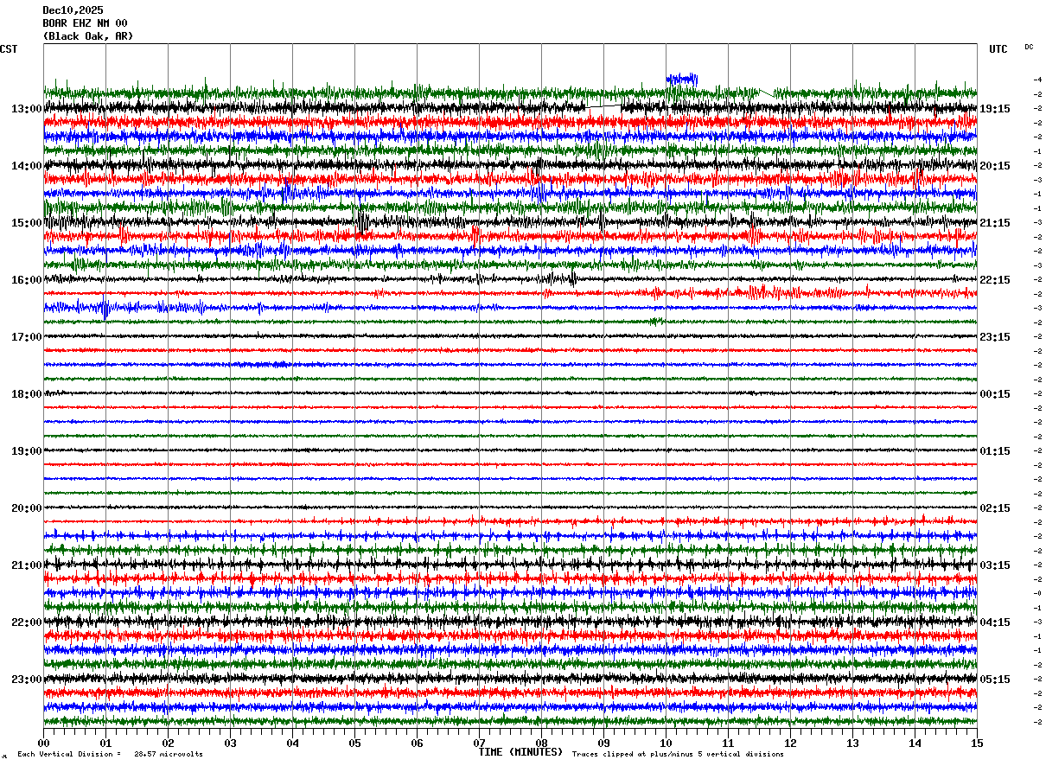This screenshot has height=766, width=1046.
Task: Click minute 03 on the time axis
Action: coord(230,743)
